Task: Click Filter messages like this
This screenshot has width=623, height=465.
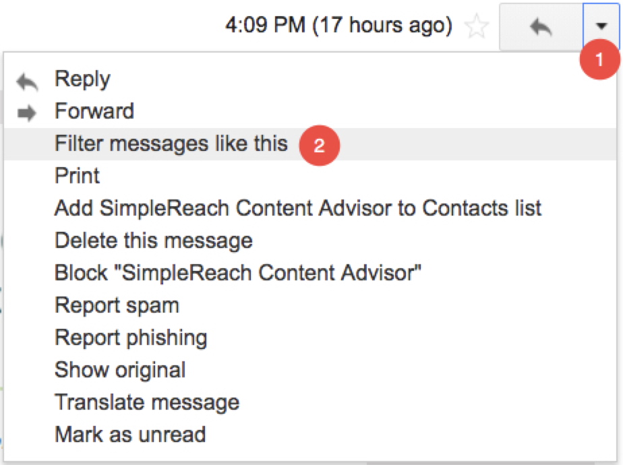Action: pyautogui.click(x=171, y=144)
